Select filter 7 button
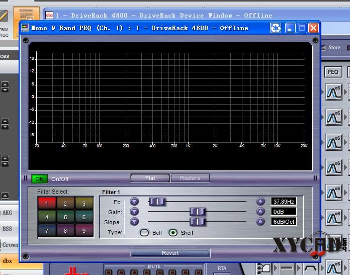350x275 pixels. [x=47, y=230]
